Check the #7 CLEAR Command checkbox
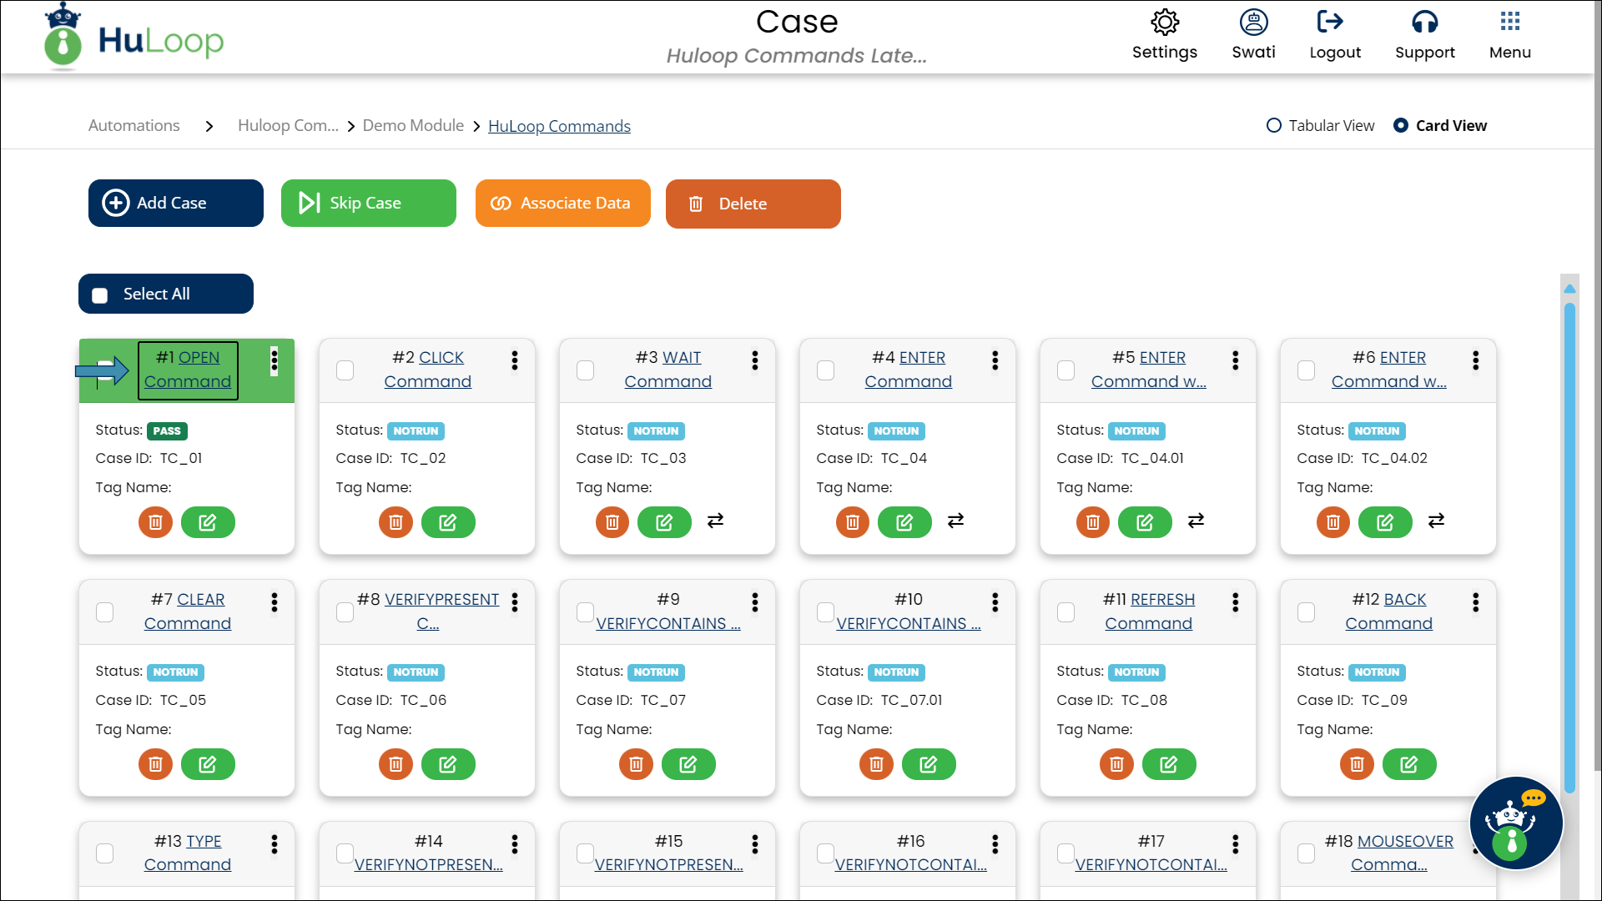 pos(104,612)
